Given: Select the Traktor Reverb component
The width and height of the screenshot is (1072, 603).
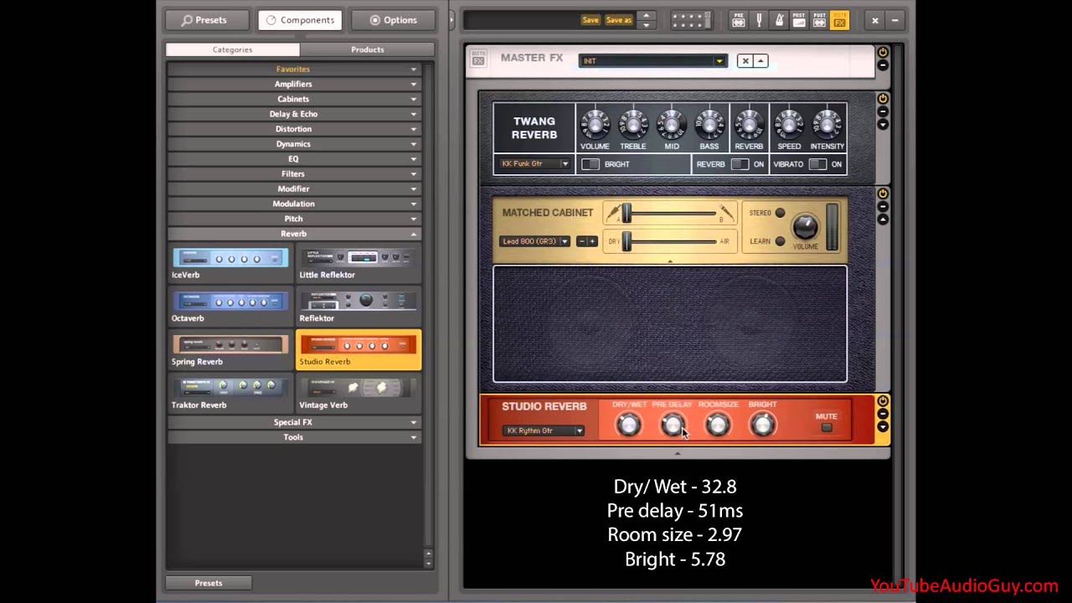Looking at the screenshot, I should tap(229, 394).
